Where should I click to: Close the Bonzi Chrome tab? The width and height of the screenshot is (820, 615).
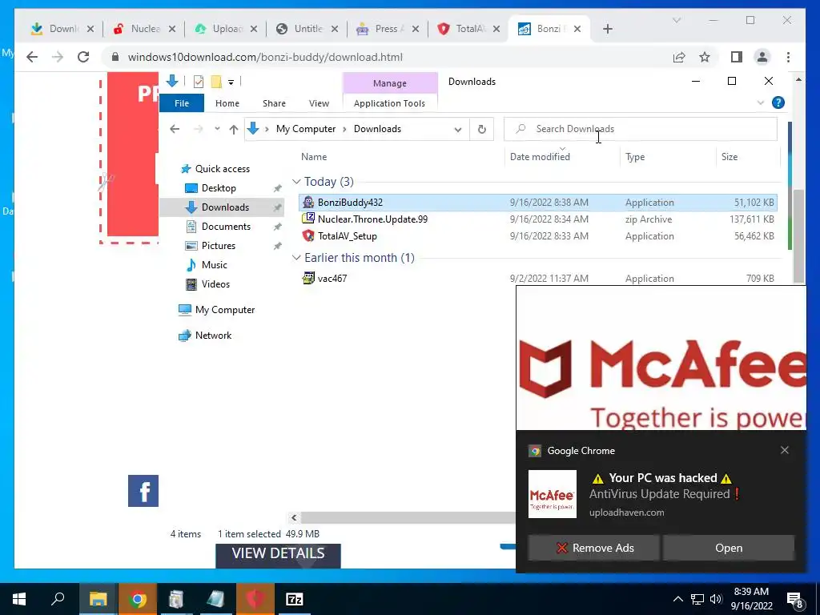pyautogui.click(x=577, y=29)
